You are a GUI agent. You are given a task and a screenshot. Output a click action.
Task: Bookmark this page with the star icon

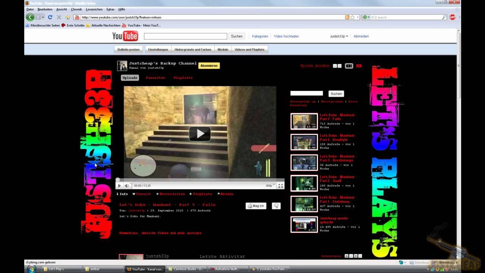[x=352, y=17]
